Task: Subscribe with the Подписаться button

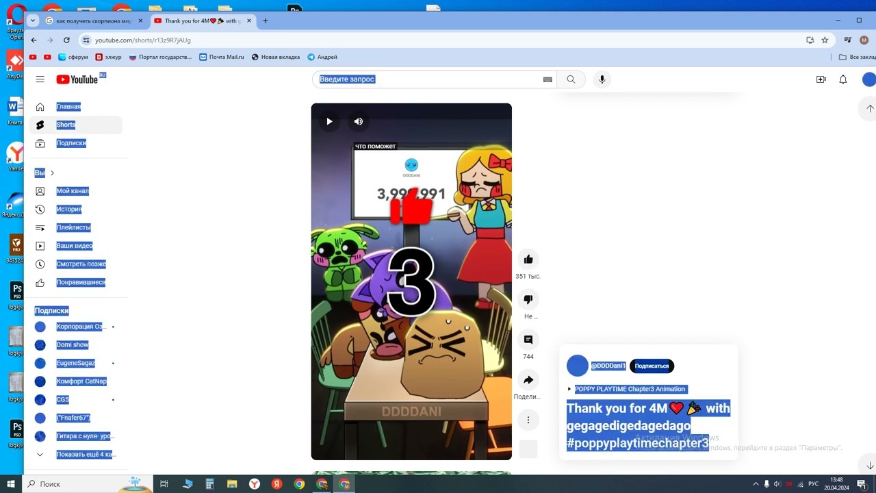Action: (x=652, y=366)
